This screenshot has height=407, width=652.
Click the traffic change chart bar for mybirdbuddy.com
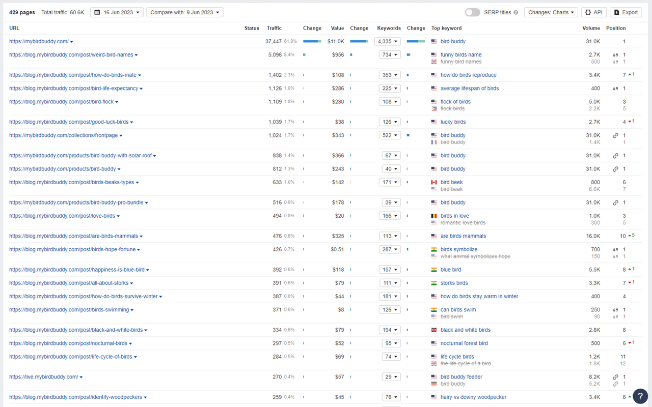coord(312,42)
